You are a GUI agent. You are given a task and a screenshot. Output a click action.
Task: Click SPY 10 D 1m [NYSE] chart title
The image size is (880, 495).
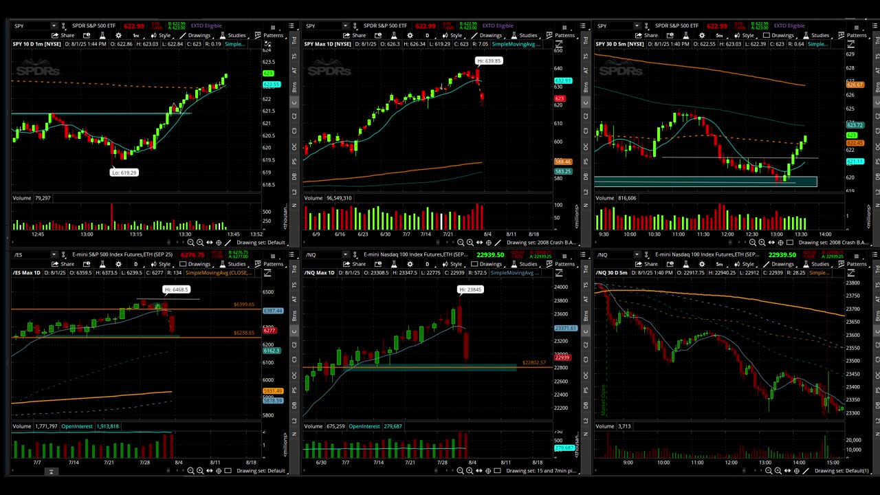[x=37, y=43]
